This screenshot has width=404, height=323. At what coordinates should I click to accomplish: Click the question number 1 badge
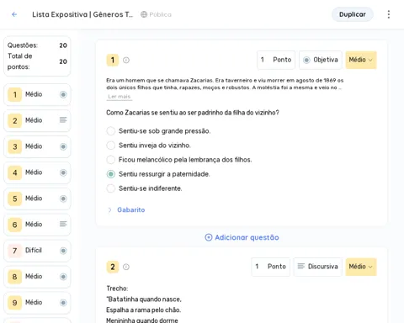pos(113,60)
